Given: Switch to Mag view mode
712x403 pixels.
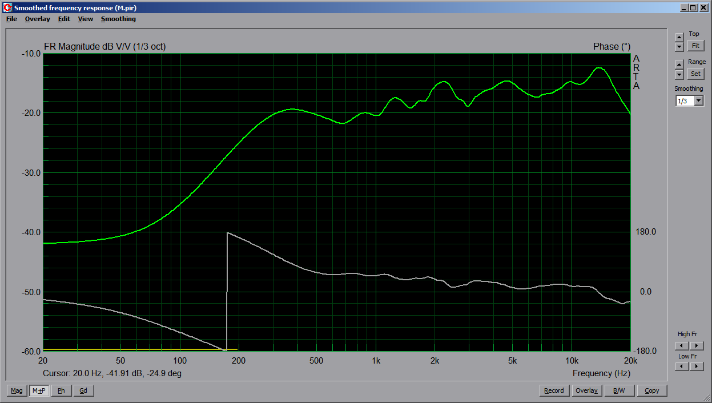Looking at the screenshot, I should [x=17, y=390].
